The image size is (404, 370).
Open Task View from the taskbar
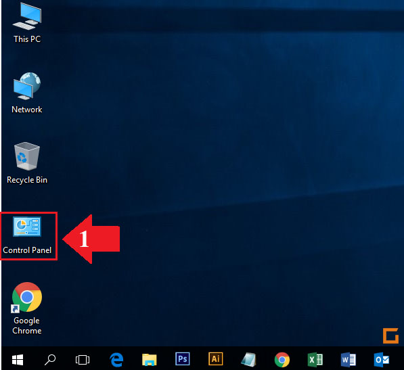(83, 360)
